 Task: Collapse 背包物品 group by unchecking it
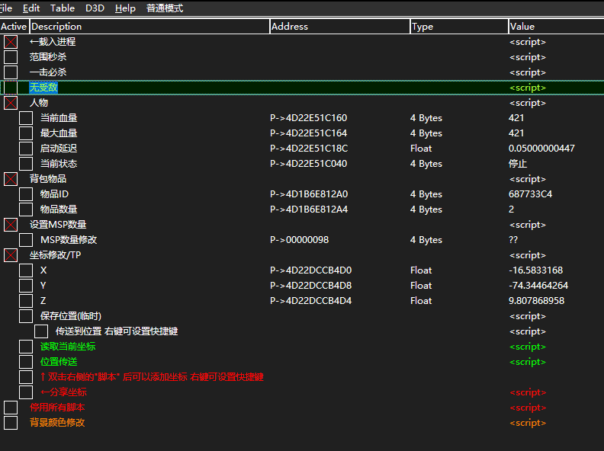[x=11, y=179]
